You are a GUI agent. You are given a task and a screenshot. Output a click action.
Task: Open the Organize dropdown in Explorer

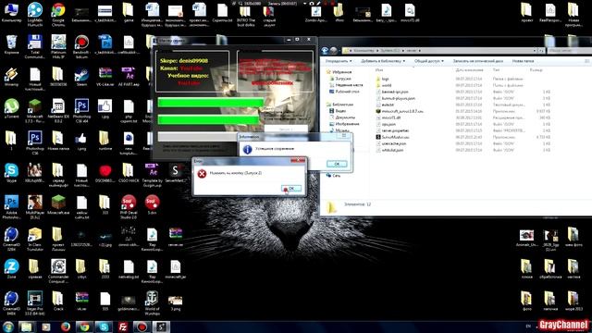[339, 61]
